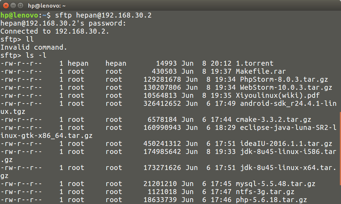Select the PhpStorm-8.0.3.tar.gz file entry
This screenshot has height=204, width=341.
(284, 79)
